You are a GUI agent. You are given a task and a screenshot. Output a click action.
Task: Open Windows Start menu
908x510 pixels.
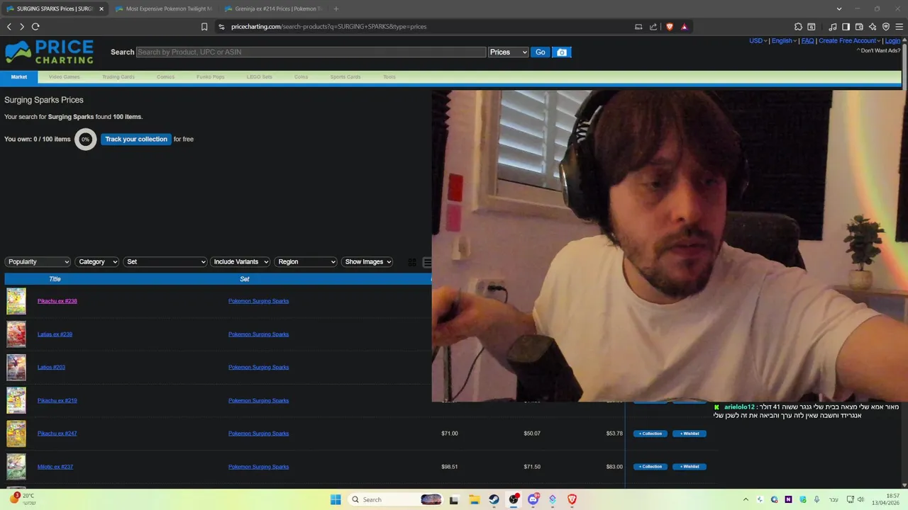[x=336, y=499]
